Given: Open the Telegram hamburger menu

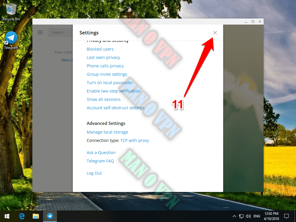Looking at the screenshot, I should click(x=40, y=32).
